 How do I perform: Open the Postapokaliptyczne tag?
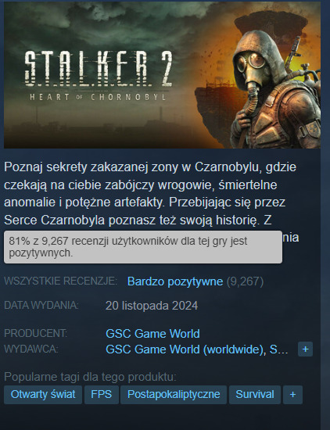coord(174,395)
